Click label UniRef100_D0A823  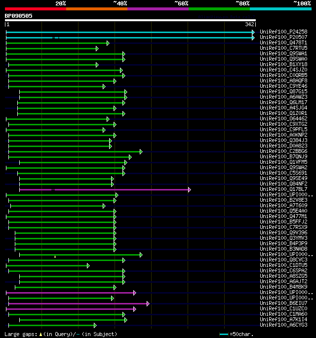283,146
